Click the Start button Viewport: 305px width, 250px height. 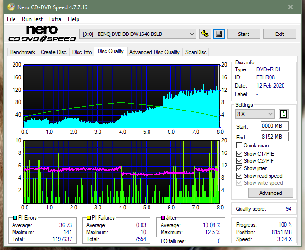243,34
